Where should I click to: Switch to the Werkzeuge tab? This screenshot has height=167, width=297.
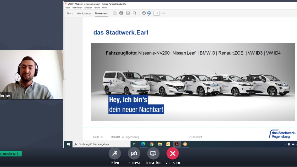coord(84,13)
